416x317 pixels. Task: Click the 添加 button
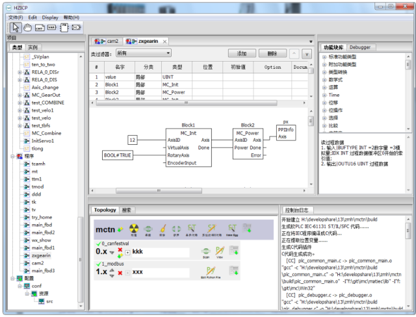[x=242, y=53]
